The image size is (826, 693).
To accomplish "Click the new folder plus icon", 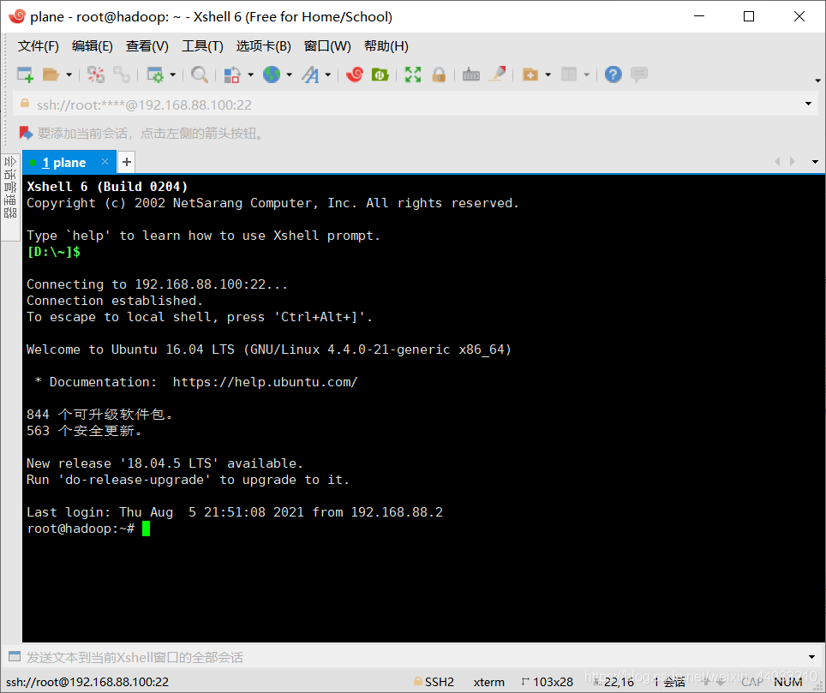I will pyautogui.click(x=530, y=75).
